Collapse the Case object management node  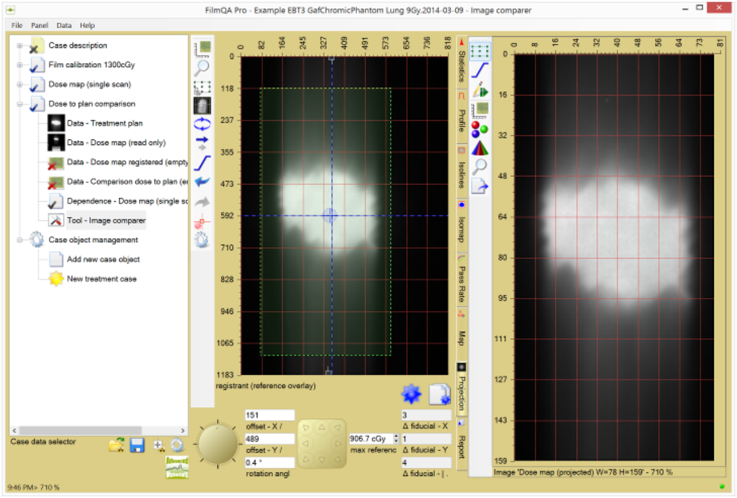[20, 240]
